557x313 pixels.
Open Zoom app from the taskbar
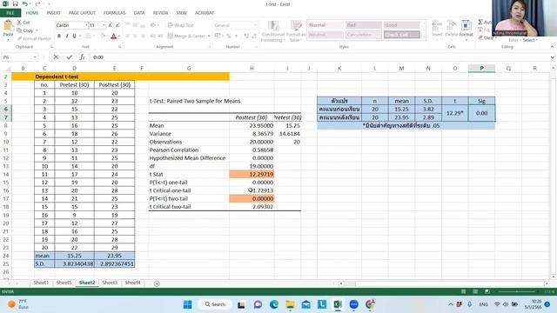354,304
